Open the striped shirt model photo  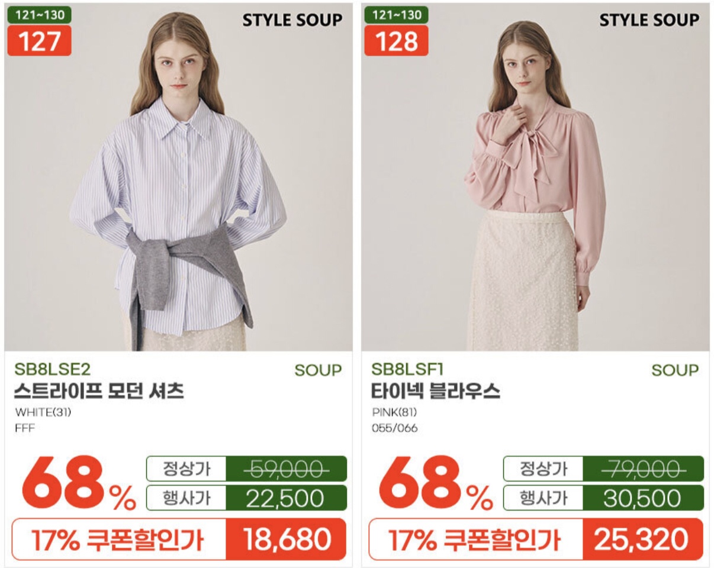[x=178, y=177]
